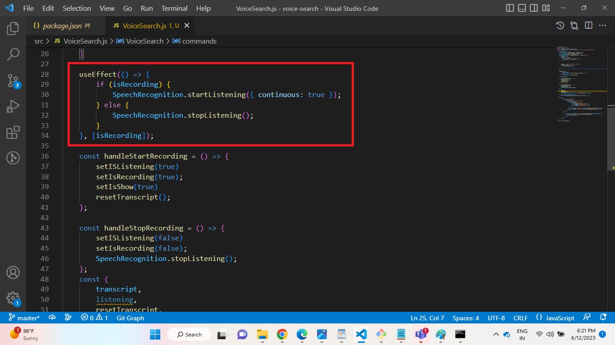The width and height of the screenshot is (615, 345).
Task: Click the Open Changes compare icon
Action: coord(574,26)
